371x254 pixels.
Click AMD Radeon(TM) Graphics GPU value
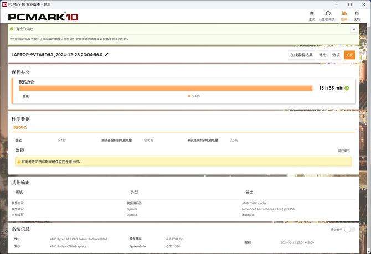click(x=68, y=246)
